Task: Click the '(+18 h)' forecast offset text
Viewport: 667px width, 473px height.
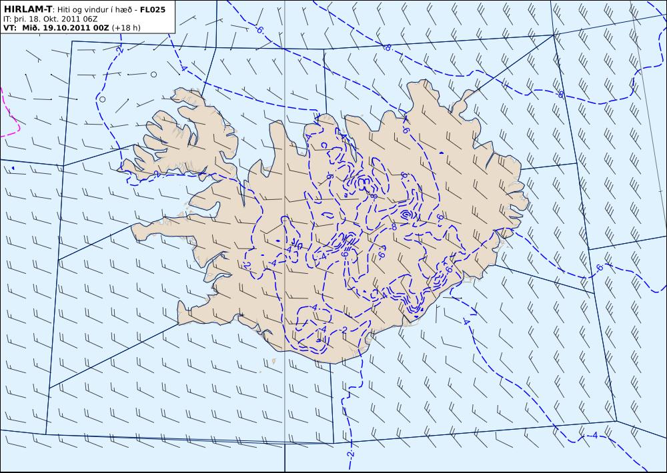Action: [126, 28]
